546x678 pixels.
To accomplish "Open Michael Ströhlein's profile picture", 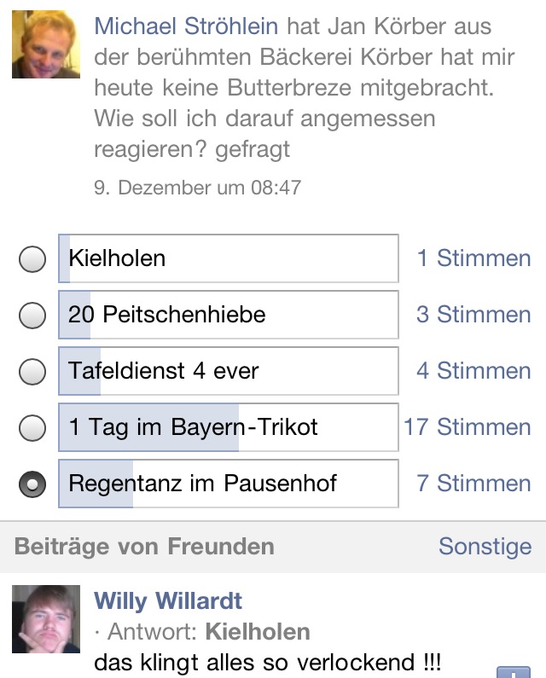I will pos(46,44).
